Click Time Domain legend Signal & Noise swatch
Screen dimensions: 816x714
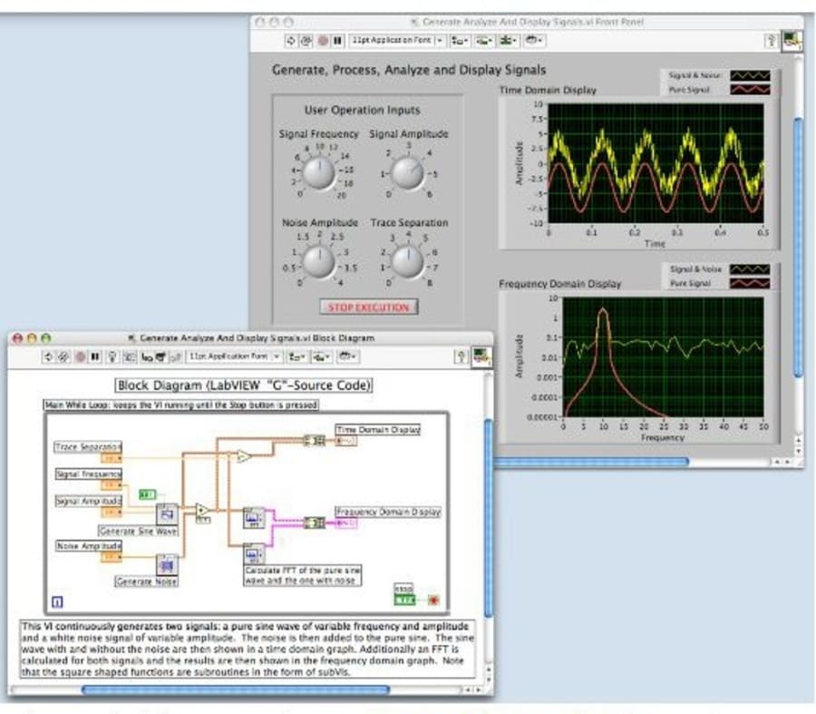click(x=750, y=75)
